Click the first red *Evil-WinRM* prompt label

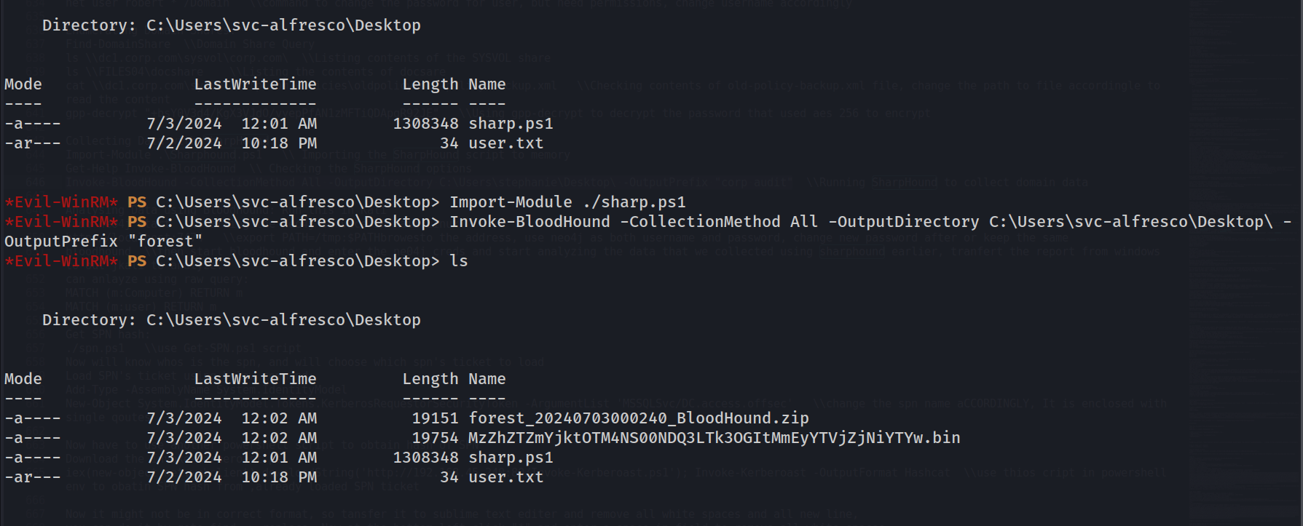coord(61,202)
